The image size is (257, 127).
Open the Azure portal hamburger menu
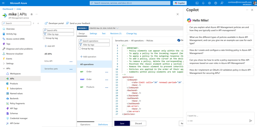point(3,3)
